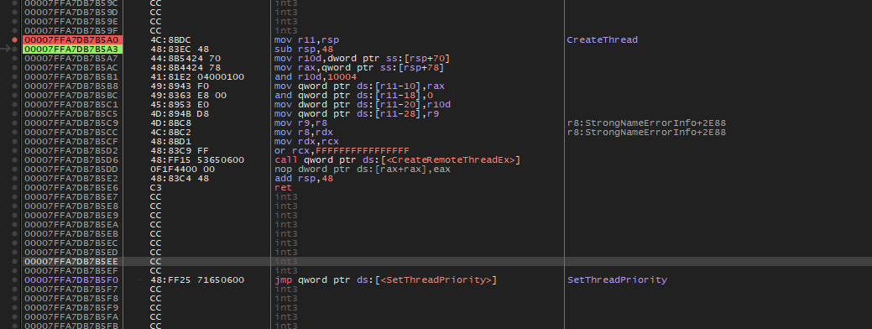Select the 'or rcx,FFFFFFFFFFFFFFFF' instruction

pyautogui.click(x=342, y=150)
